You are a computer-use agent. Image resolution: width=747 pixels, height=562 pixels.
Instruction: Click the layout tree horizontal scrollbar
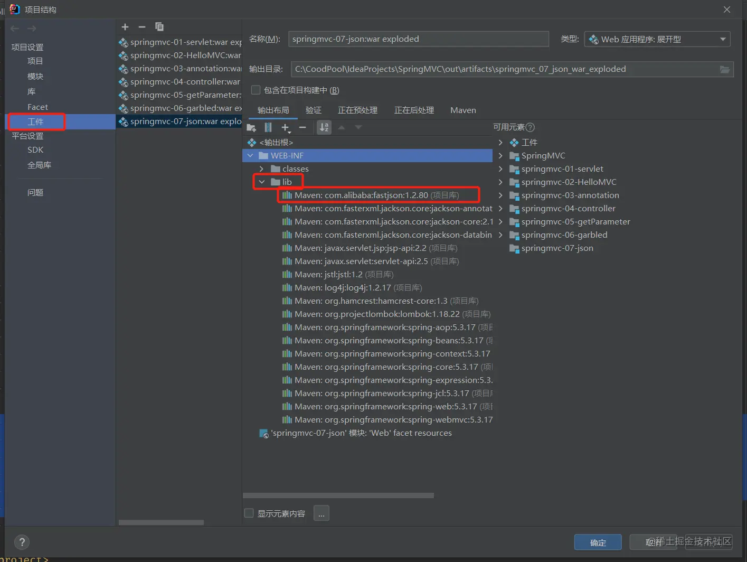tap(338, 495)
